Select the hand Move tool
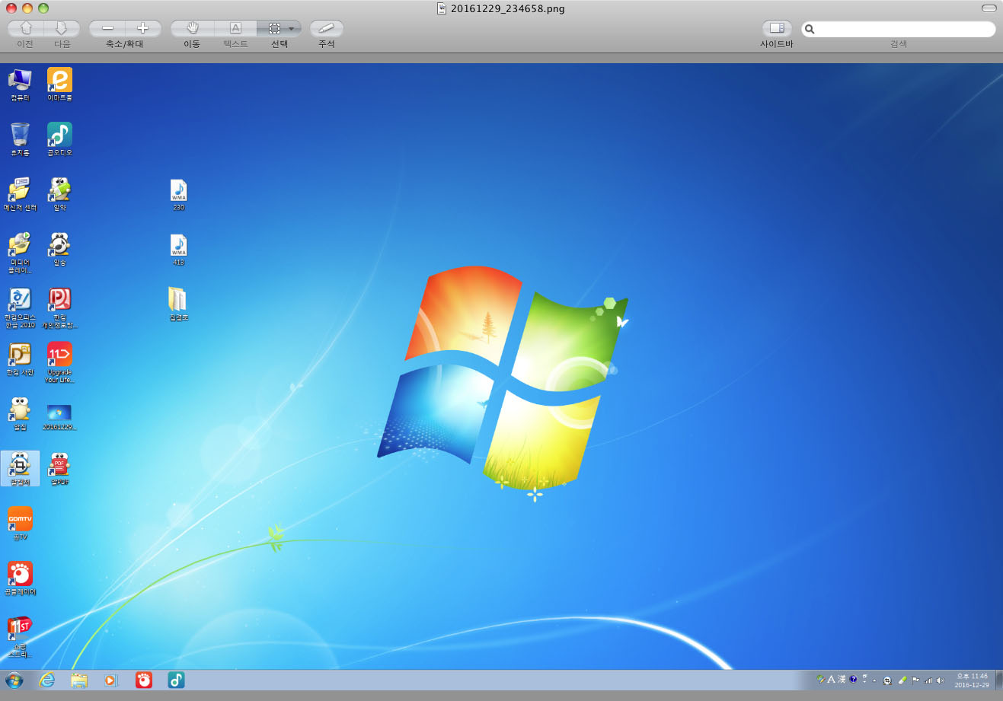The image size is (1003, 701). point(192,28)
